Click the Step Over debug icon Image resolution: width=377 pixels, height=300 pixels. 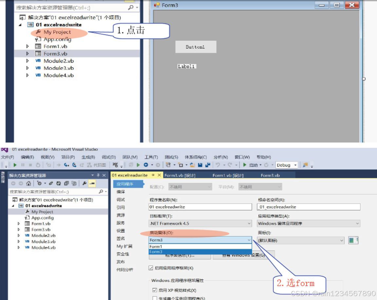tap(74, 165)
